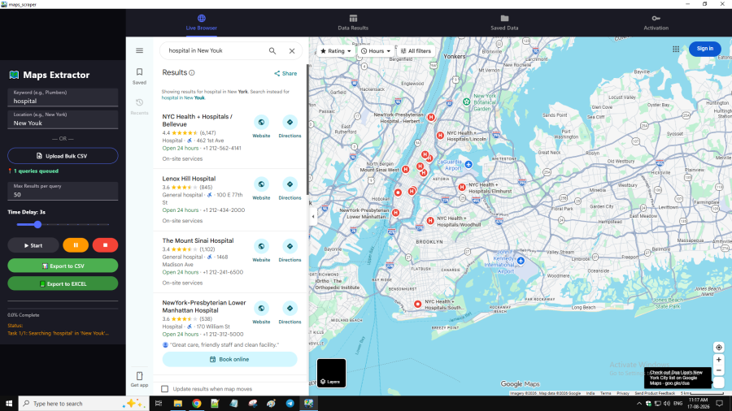Export results to CSV
This screenshot has width=732, height=411.
(63, 266)
